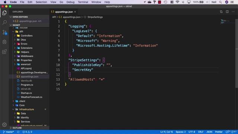Open the Apple menu
238x134 pixels.
[x=5, y=2]
